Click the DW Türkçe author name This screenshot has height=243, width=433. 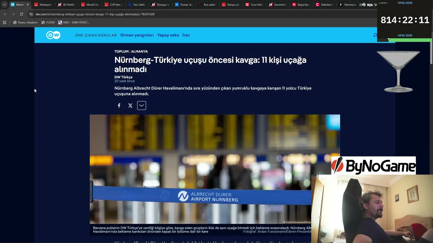123,77
